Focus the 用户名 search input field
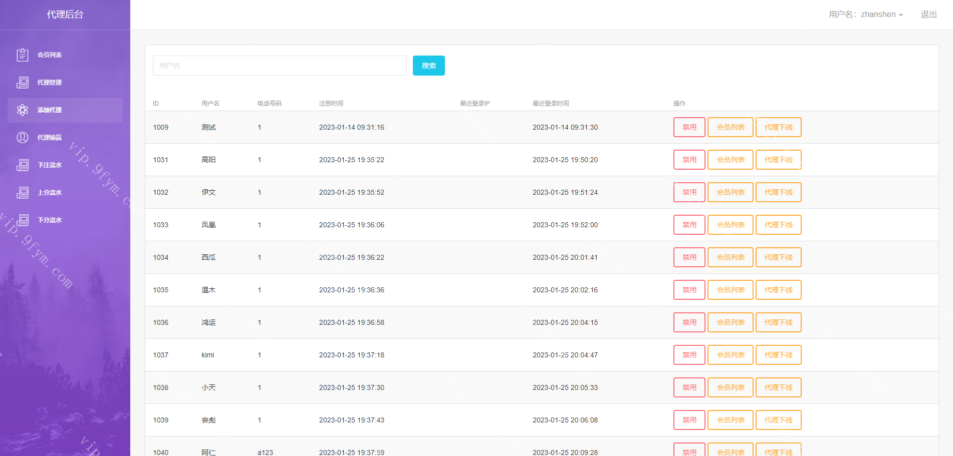 pyautogui.click(x=280, y=66)
